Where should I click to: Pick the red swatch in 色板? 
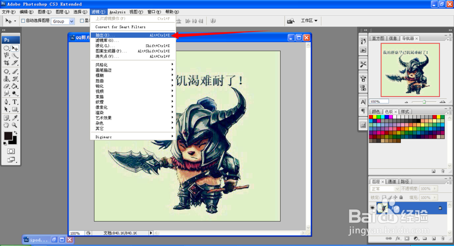coord(370,117)
